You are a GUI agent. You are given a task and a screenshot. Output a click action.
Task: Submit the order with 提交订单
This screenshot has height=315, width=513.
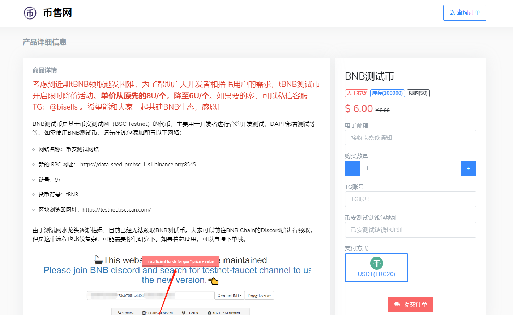(410, 305)
